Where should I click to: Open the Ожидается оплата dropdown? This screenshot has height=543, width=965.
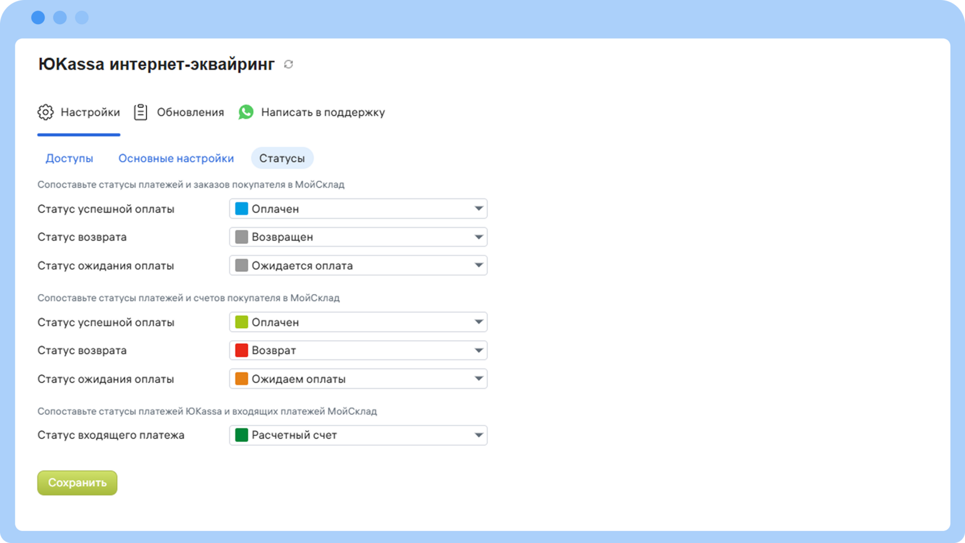[x=358, y=265]
